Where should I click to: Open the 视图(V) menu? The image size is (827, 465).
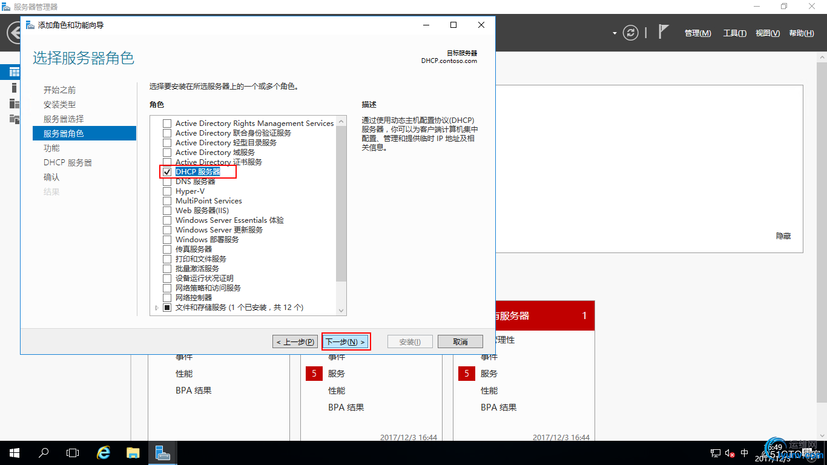(768, 33)
